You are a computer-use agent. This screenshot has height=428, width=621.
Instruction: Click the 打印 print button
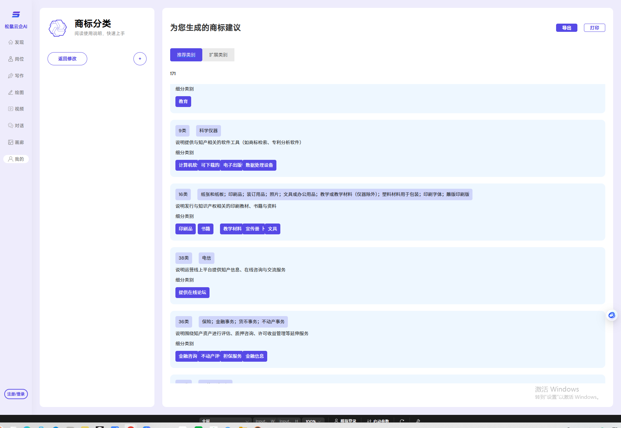pyautogui.click(x=594, y=28)
